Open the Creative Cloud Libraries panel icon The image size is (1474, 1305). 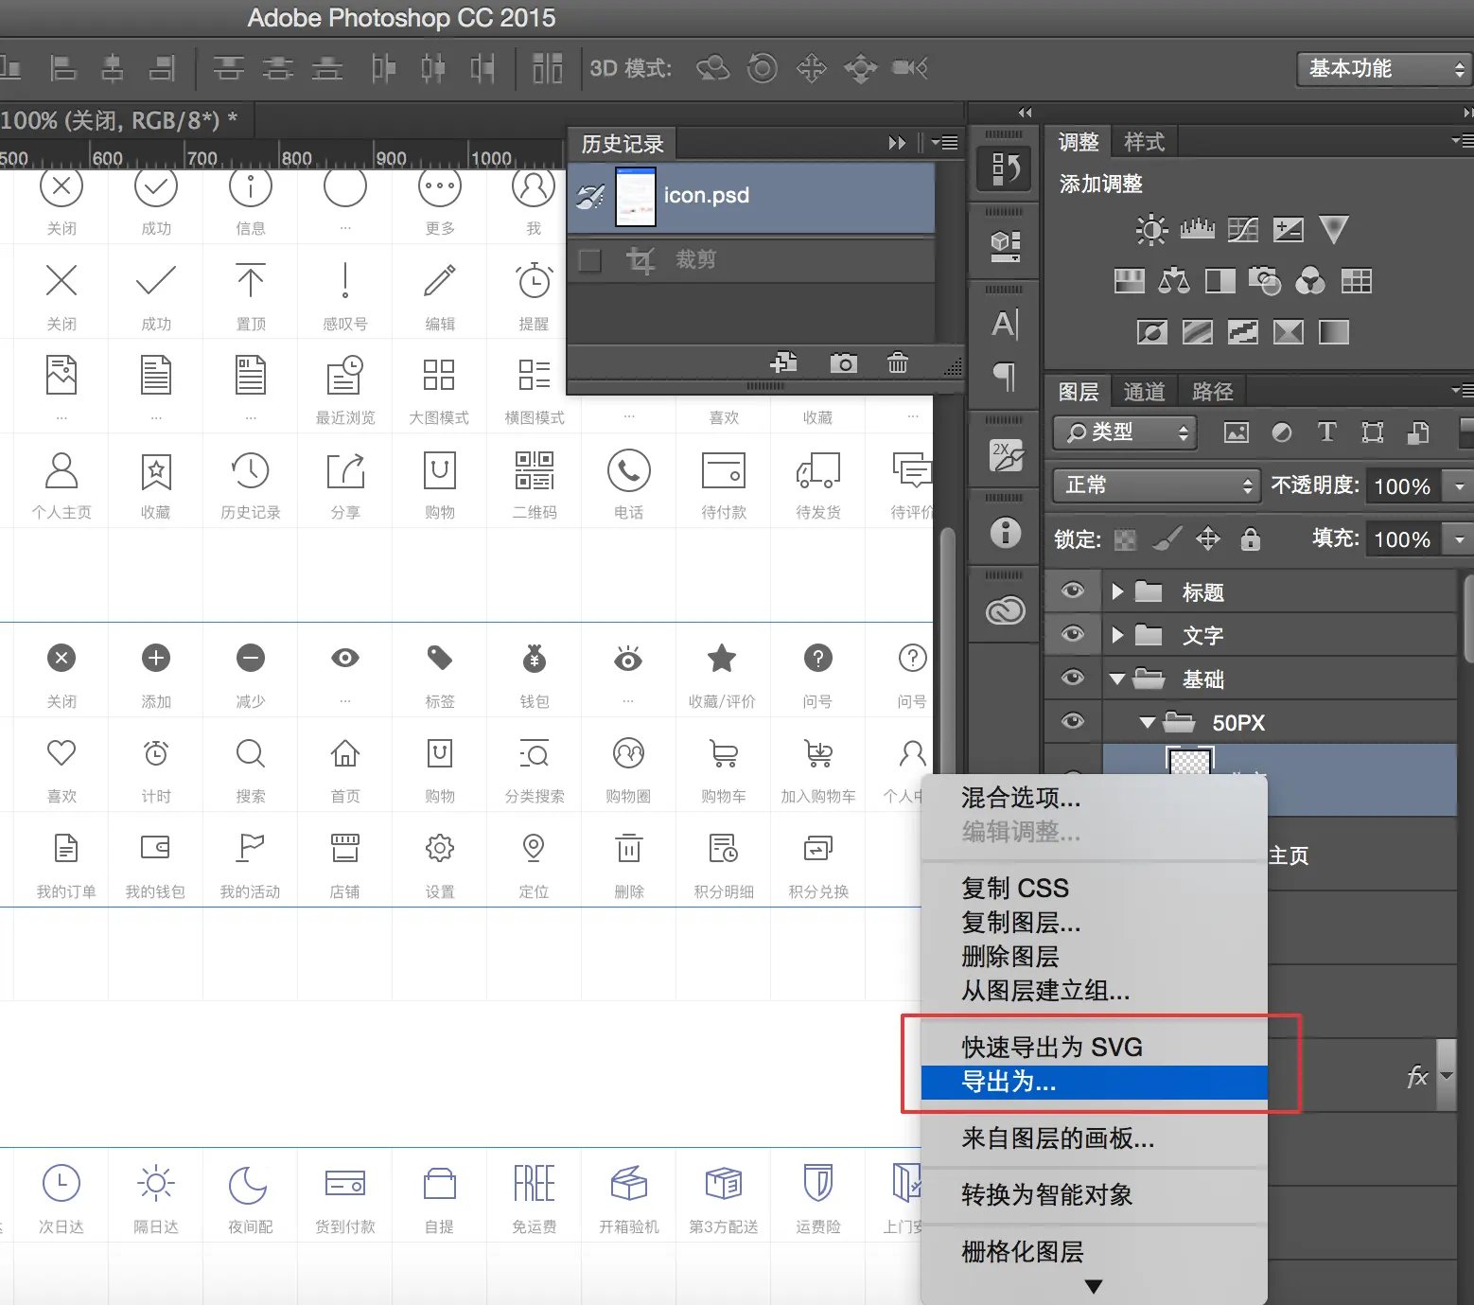[x=1005, y=610]
